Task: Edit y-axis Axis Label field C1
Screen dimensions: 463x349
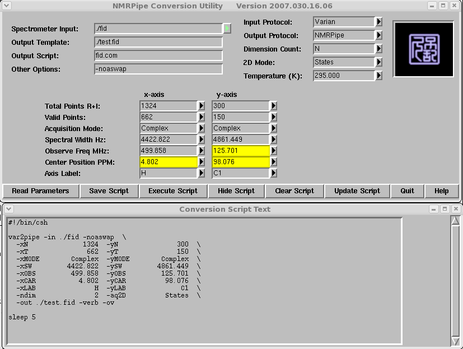Action: pyautogui.click(x=241, y=173)
